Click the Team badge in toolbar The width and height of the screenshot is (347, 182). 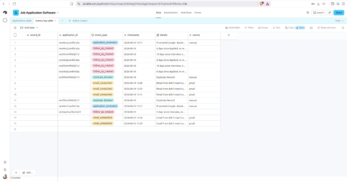[300, 28]
